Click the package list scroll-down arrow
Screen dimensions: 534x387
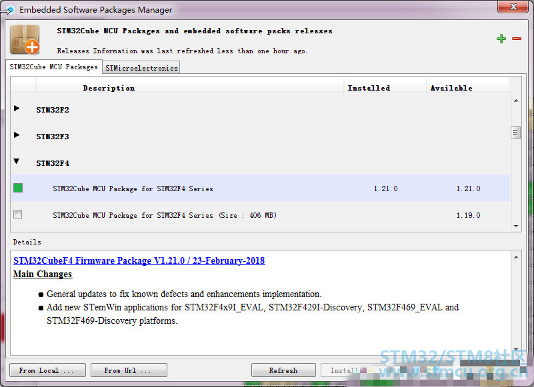516,226
